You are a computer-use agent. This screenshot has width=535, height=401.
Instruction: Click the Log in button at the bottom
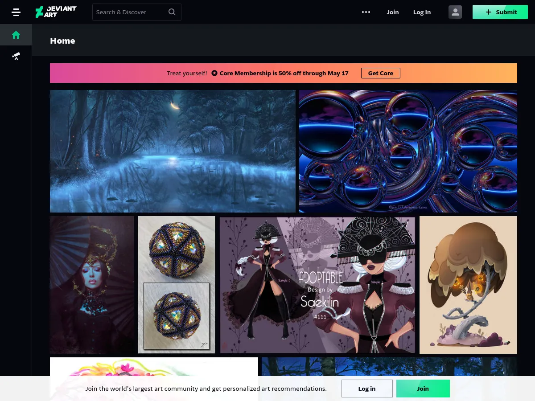pyautogui.click(x=366, y=388)
